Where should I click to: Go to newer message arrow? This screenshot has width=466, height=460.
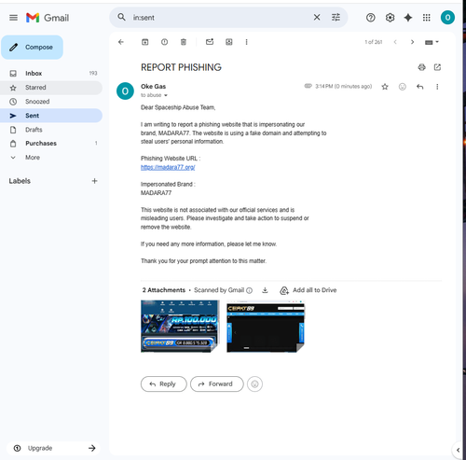tap(395, 42)
